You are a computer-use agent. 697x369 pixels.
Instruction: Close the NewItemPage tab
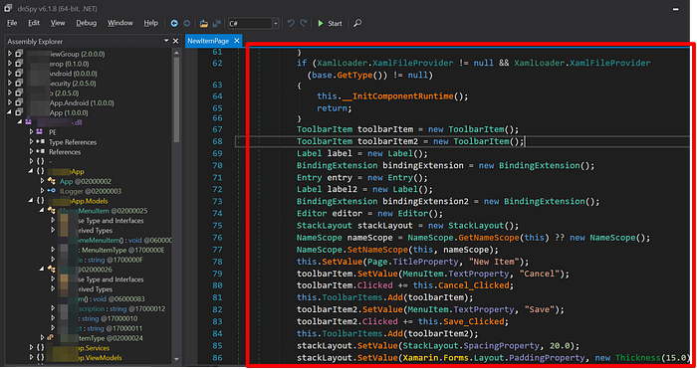[x=237, y=41]
